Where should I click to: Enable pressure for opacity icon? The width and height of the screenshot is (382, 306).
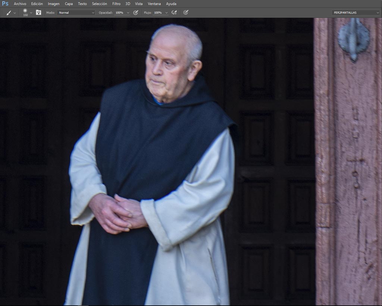(136, 12)
